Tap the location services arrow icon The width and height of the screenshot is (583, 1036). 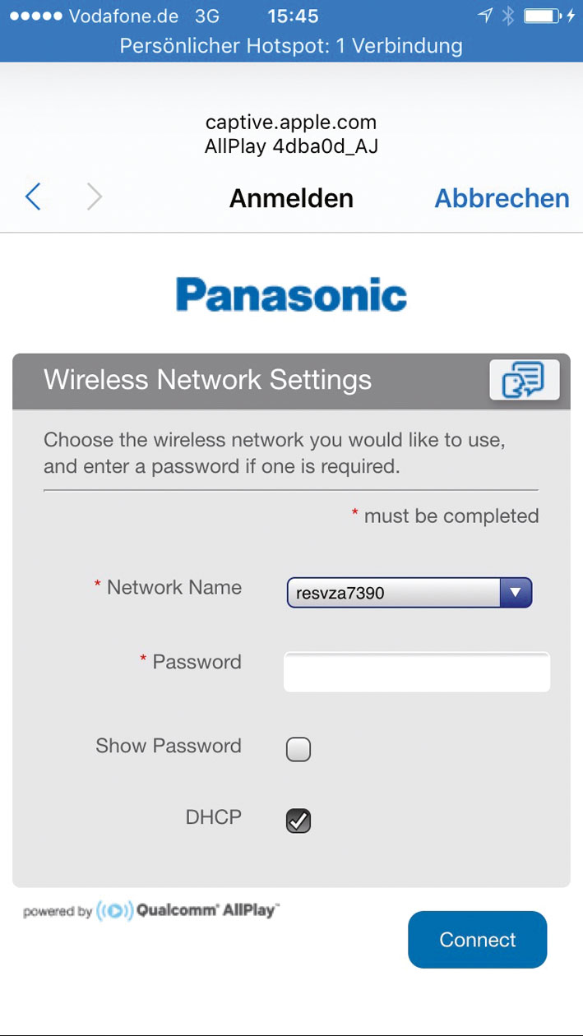click(485, 16)
